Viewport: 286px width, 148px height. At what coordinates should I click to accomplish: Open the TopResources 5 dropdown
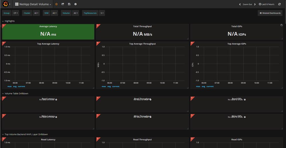[102, 13]
